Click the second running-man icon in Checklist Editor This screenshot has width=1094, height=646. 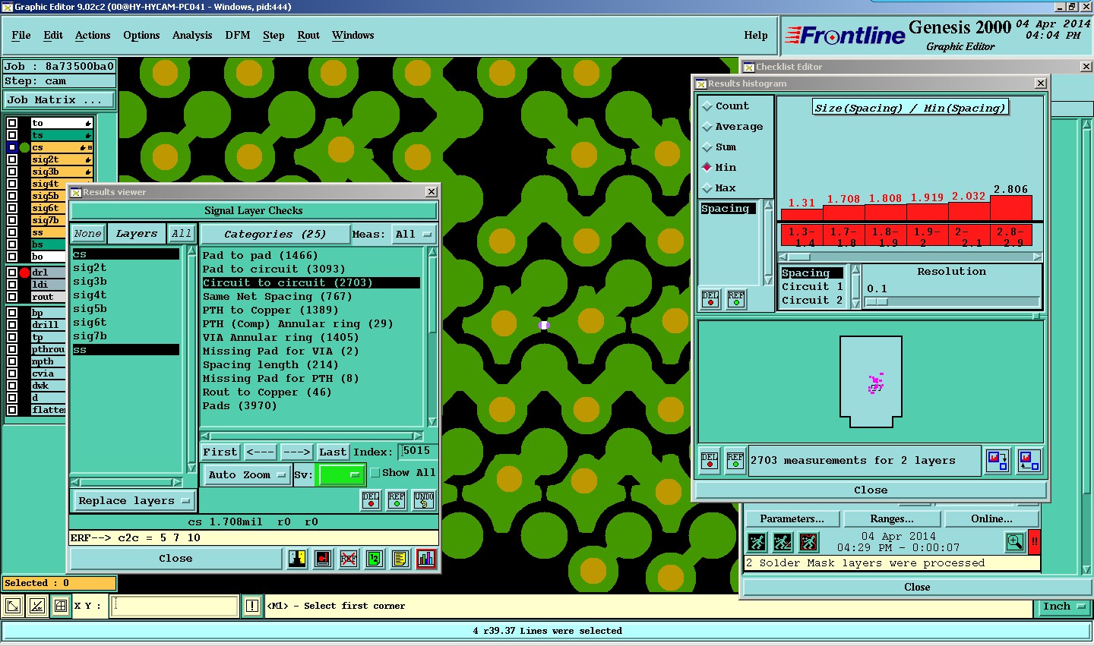[783, 542]
